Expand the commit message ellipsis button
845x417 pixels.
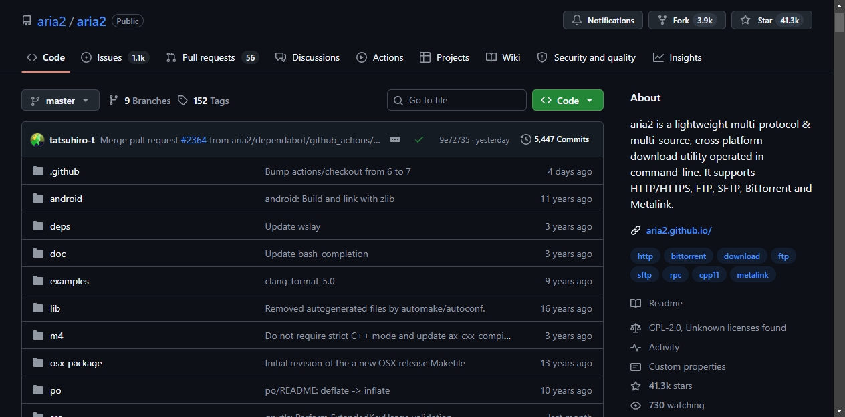click(395, 139)
